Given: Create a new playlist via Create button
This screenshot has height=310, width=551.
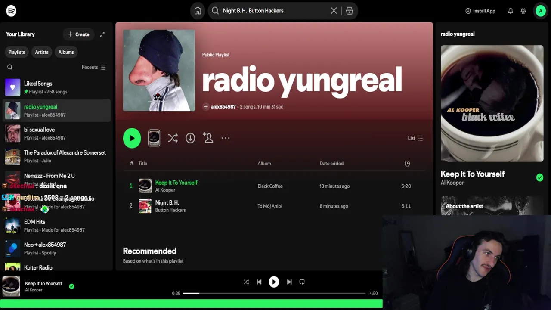Looking at the screenshot, I should (78, 34).
